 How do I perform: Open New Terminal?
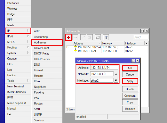[x=18, y=86]
